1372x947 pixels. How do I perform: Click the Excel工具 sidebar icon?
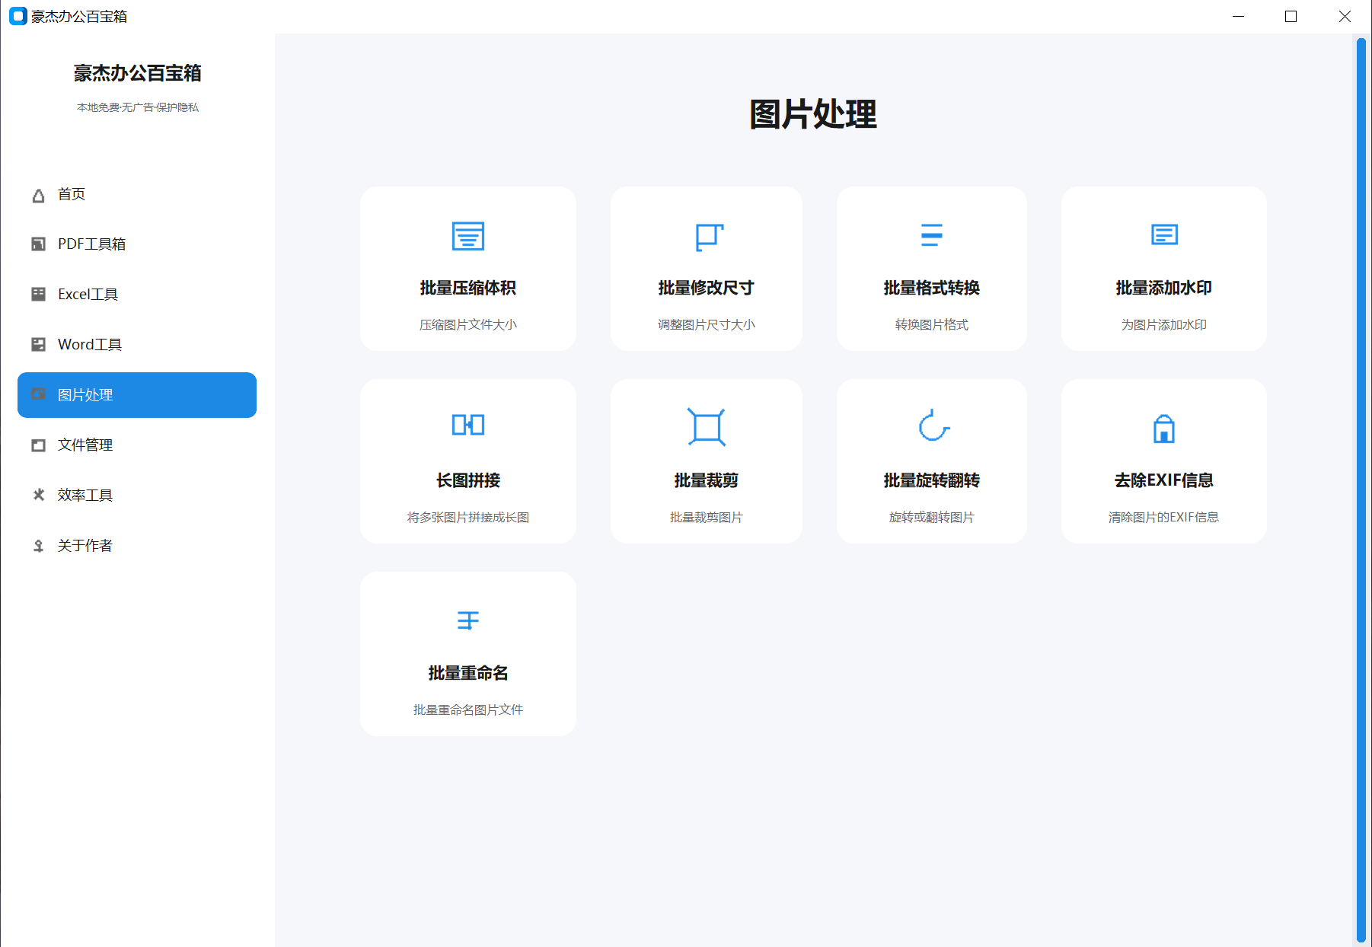tap(38, 294)
